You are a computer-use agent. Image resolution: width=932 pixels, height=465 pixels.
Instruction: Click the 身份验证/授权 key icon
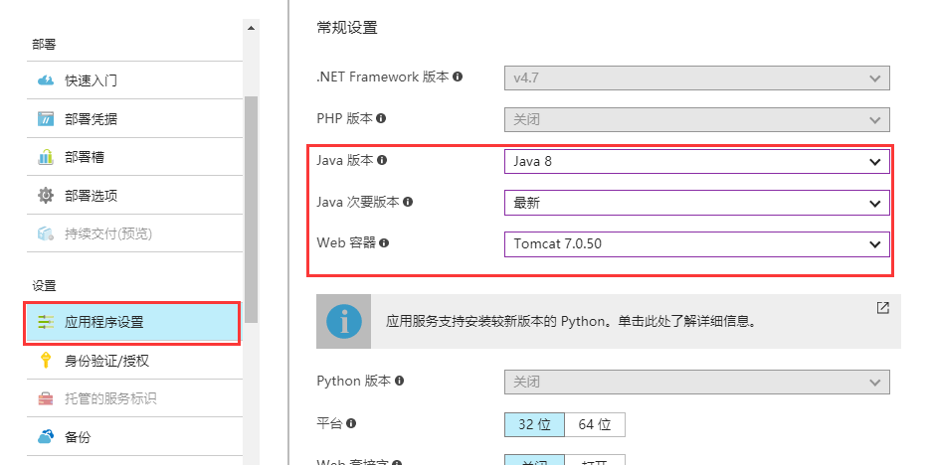pyautogui.click(x=45, y=361)
